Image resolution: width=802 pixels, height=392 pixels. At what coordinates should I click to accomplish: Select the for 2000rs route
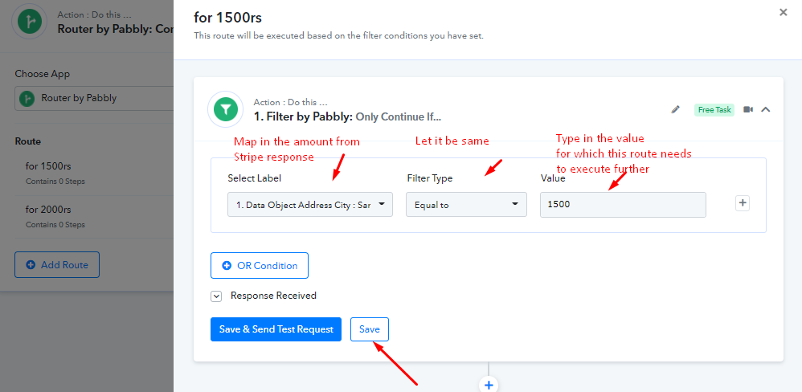94,217
